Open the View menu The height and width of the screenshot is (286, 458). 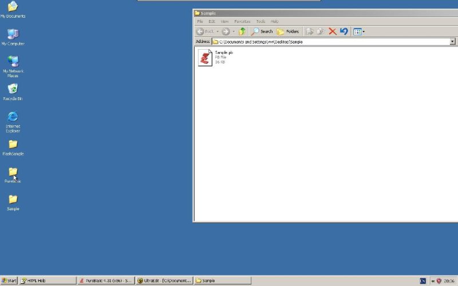[224, 22]
